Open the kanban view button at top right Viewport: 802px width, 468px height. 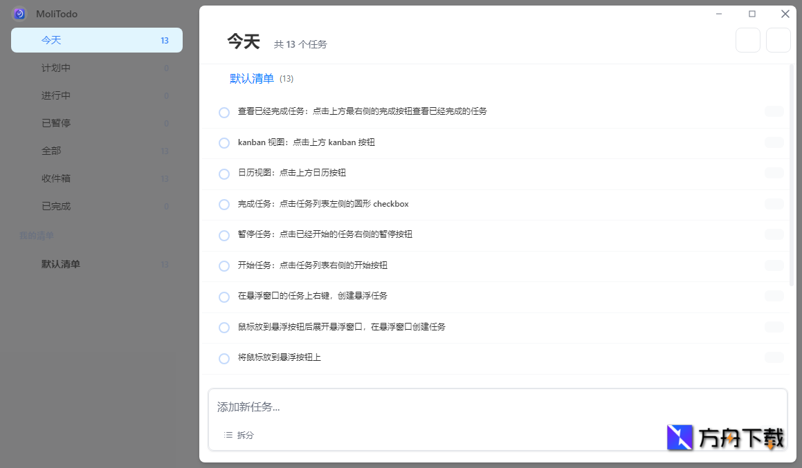coord(747,40)
